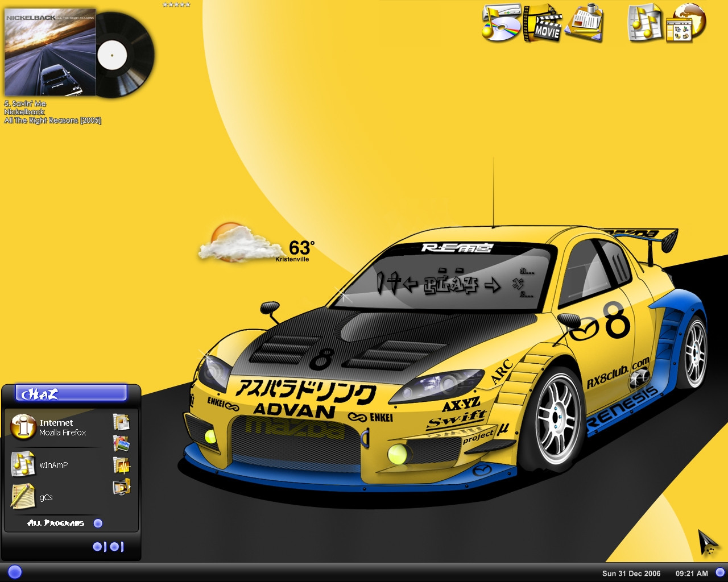Viewport: 728px width, 582px height.
Task: Click the date Sun 31 Dec 2006
Action: coord(631,573)
